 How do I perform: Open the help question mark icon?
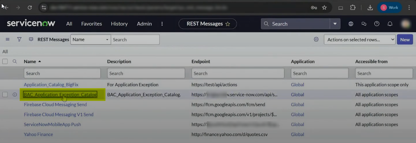[377, 24]
